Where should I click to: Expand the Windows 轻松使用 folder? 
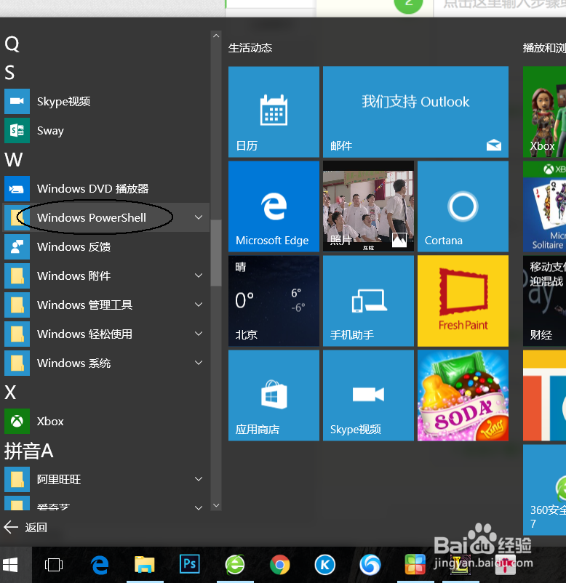tap(199, 334)
